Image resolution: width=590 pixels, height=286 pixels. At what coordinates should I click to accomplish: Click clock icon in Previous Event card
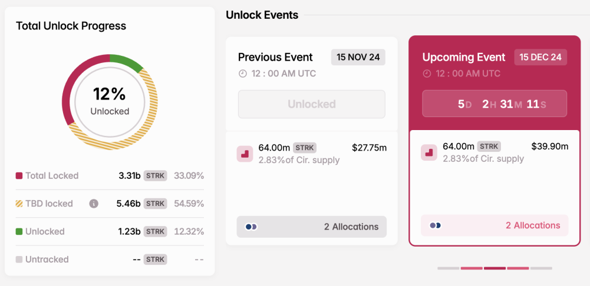243,74
